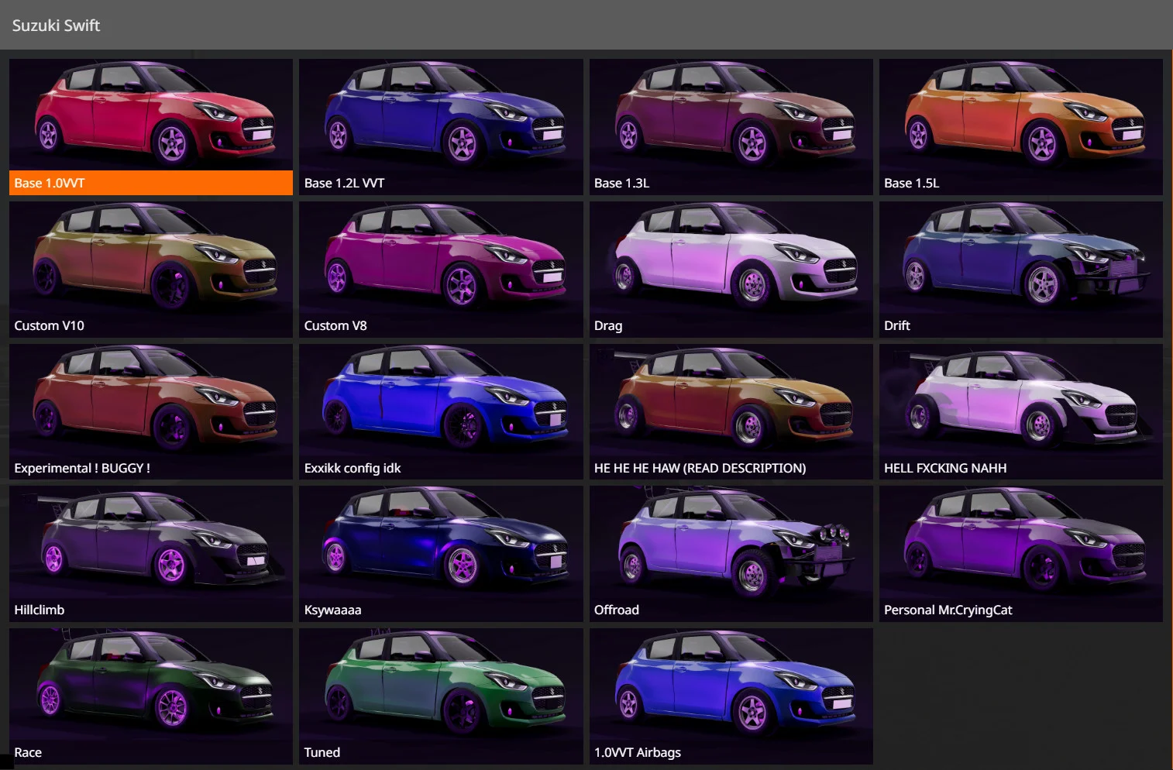This screenshot has width=1173, height=770.
Task: Choose the Base 1.2L VVT configuration
Action: pyautogui.click(x=441, y=116)
